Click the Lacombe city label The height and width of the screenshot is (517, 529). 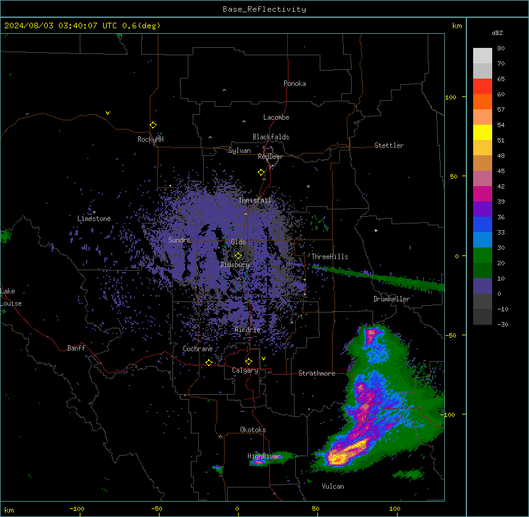pos(276,117)
